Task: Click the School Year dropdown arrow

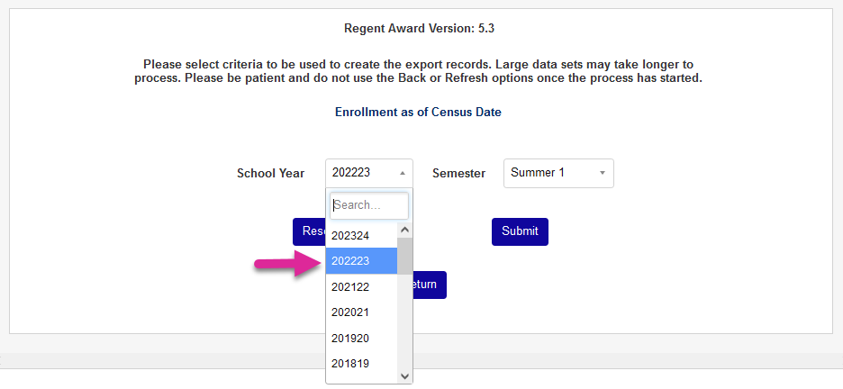Action: pos(402,173)
